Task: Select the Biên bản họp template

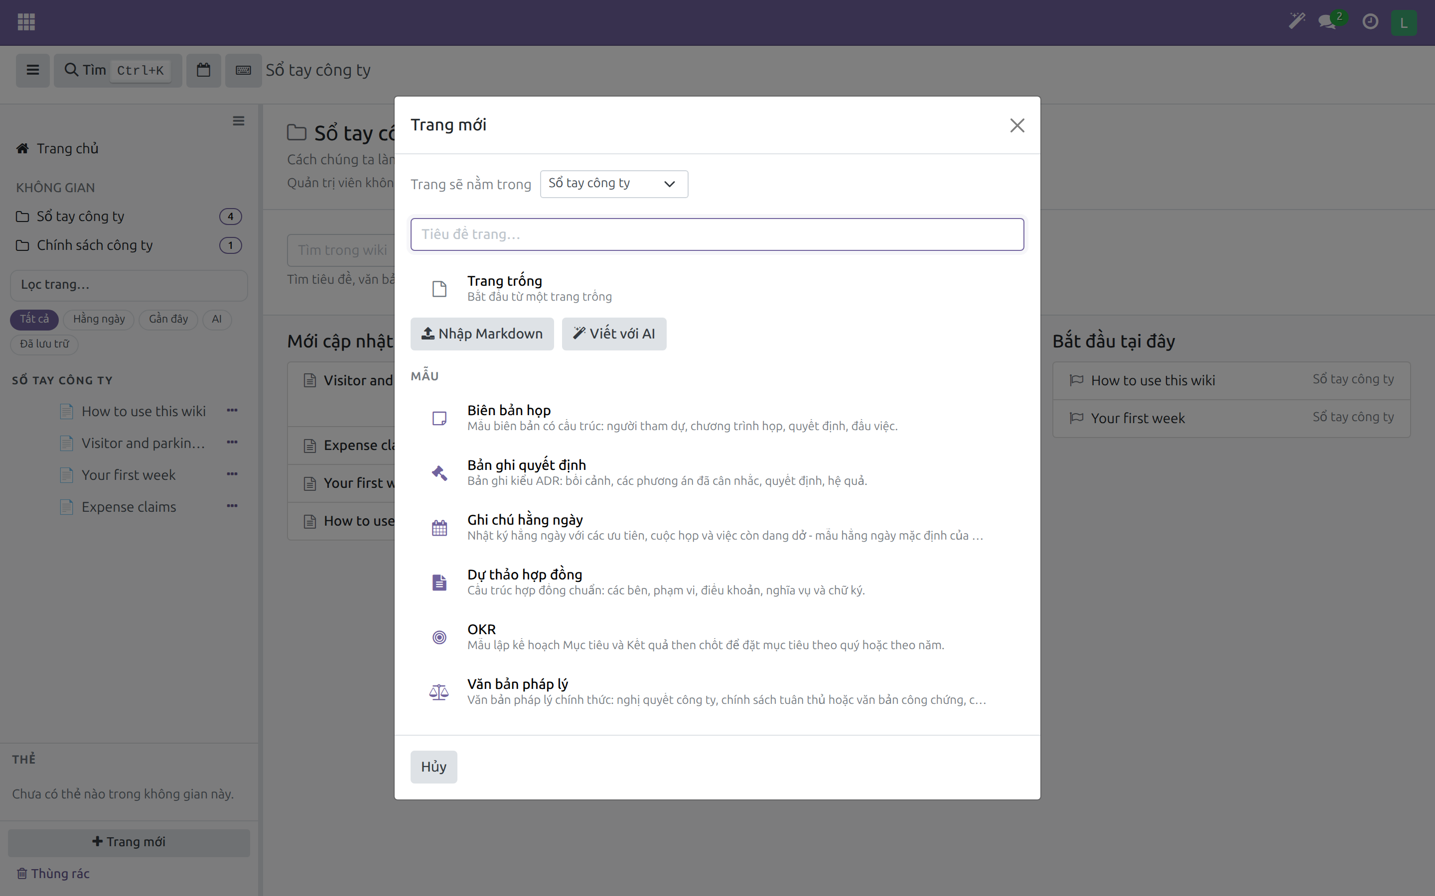Action: 717,418
